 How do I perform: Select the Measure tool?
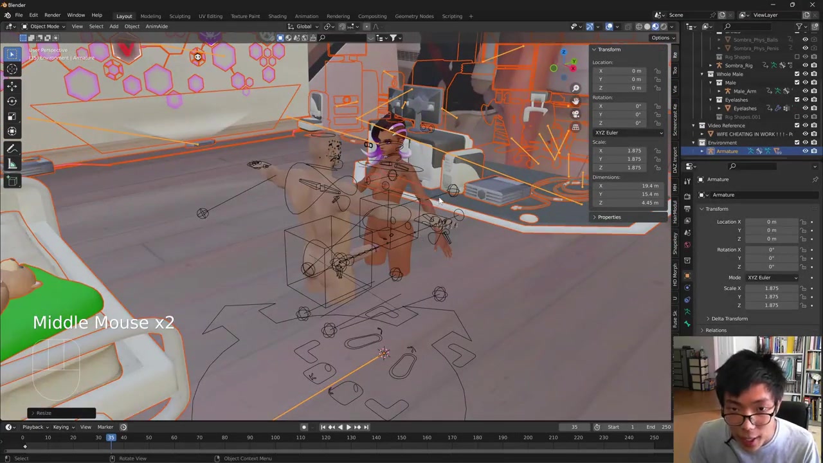pos(12,164)
